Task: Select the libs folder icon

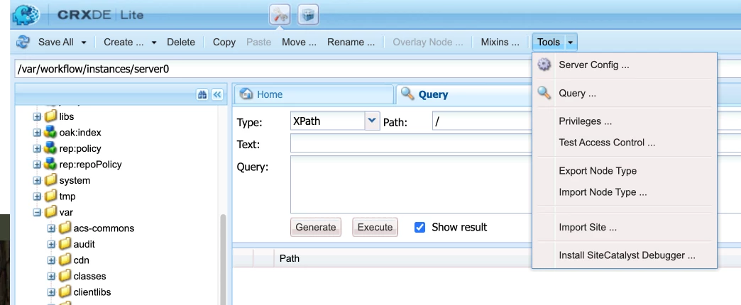Action: tap(50, 116)
